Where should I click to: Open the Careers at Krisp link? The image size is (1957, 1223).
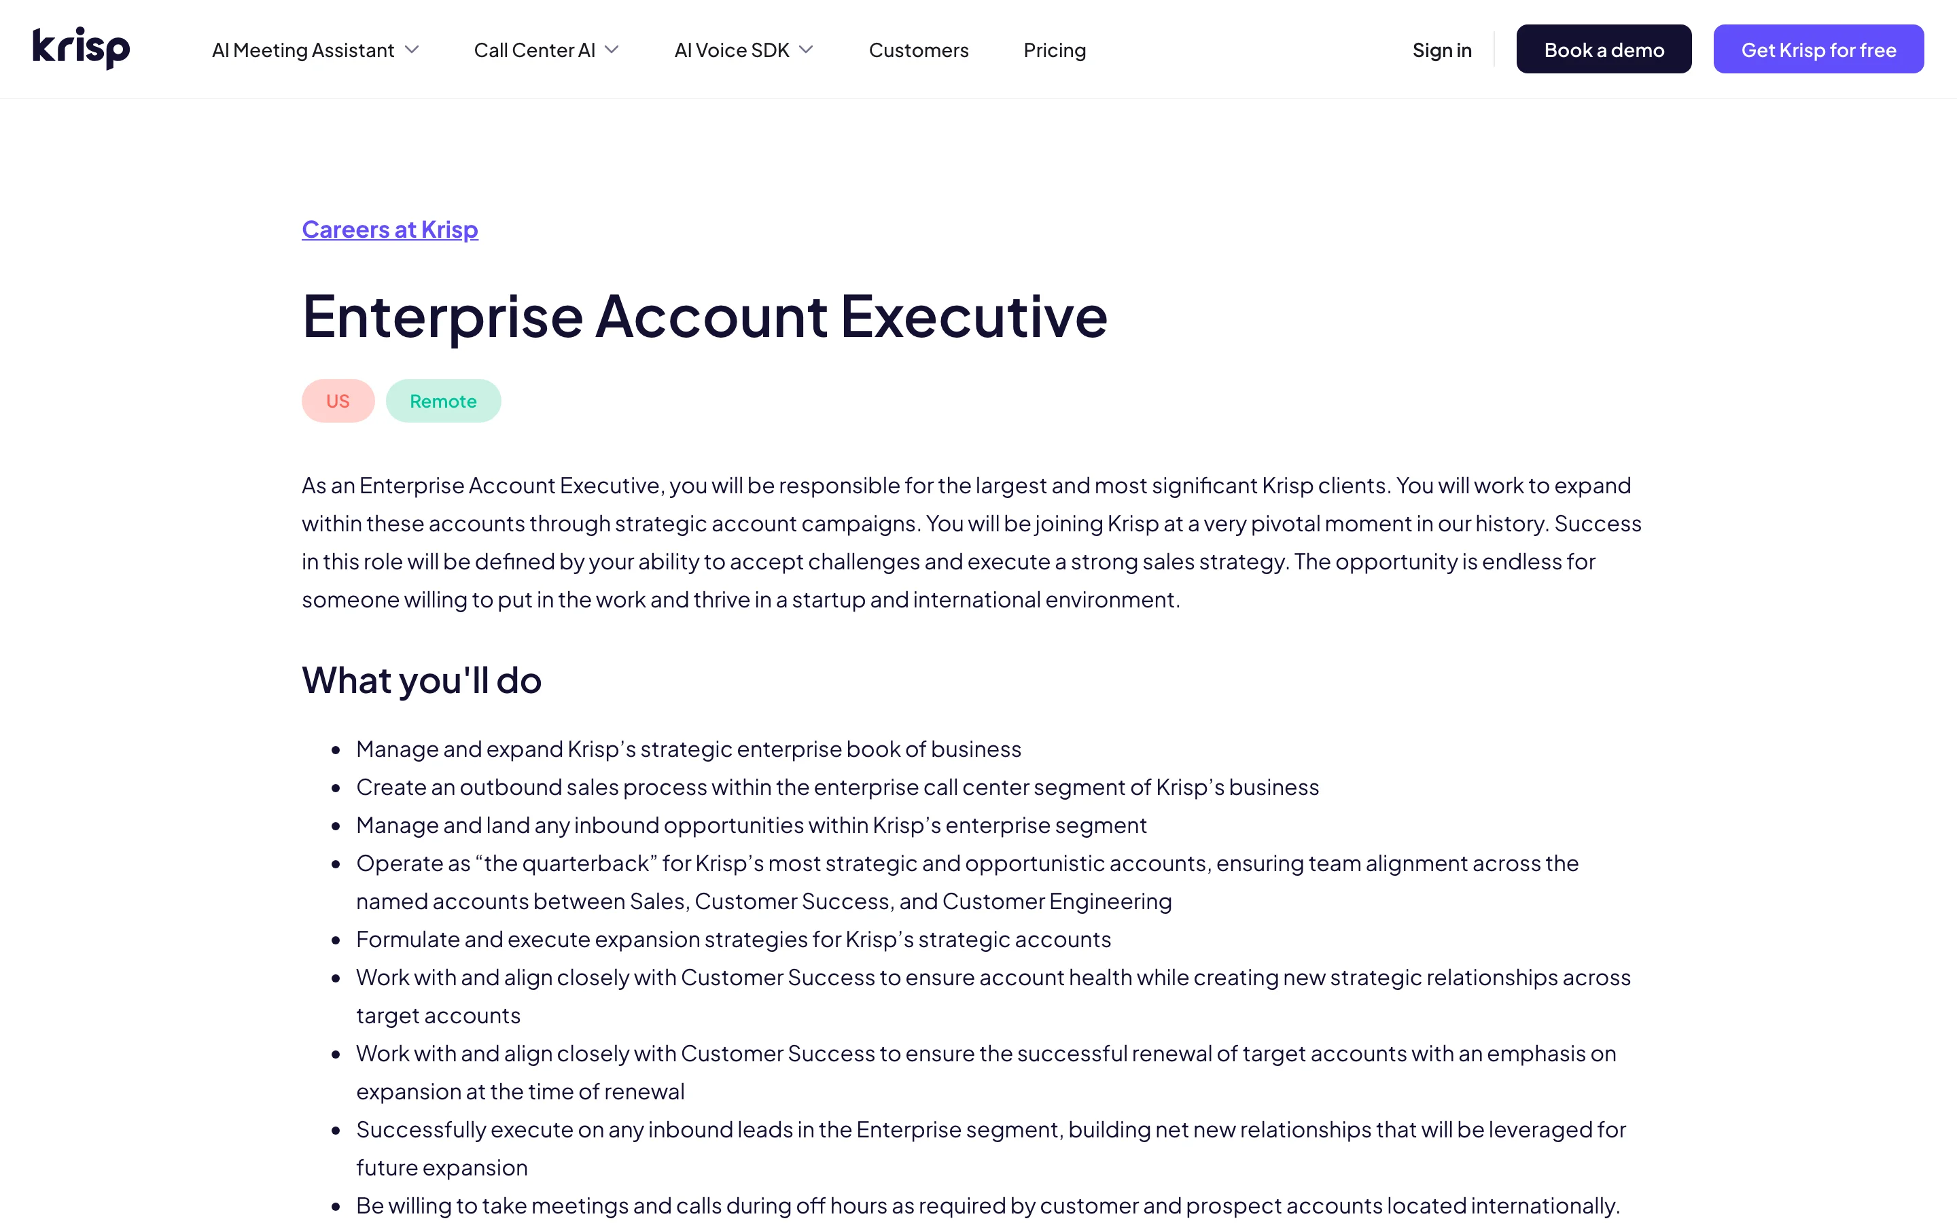coord(390,229)
